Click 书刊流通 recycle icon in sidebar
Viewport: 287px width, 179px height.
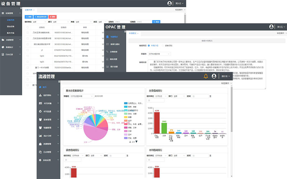tap(40, 111)
